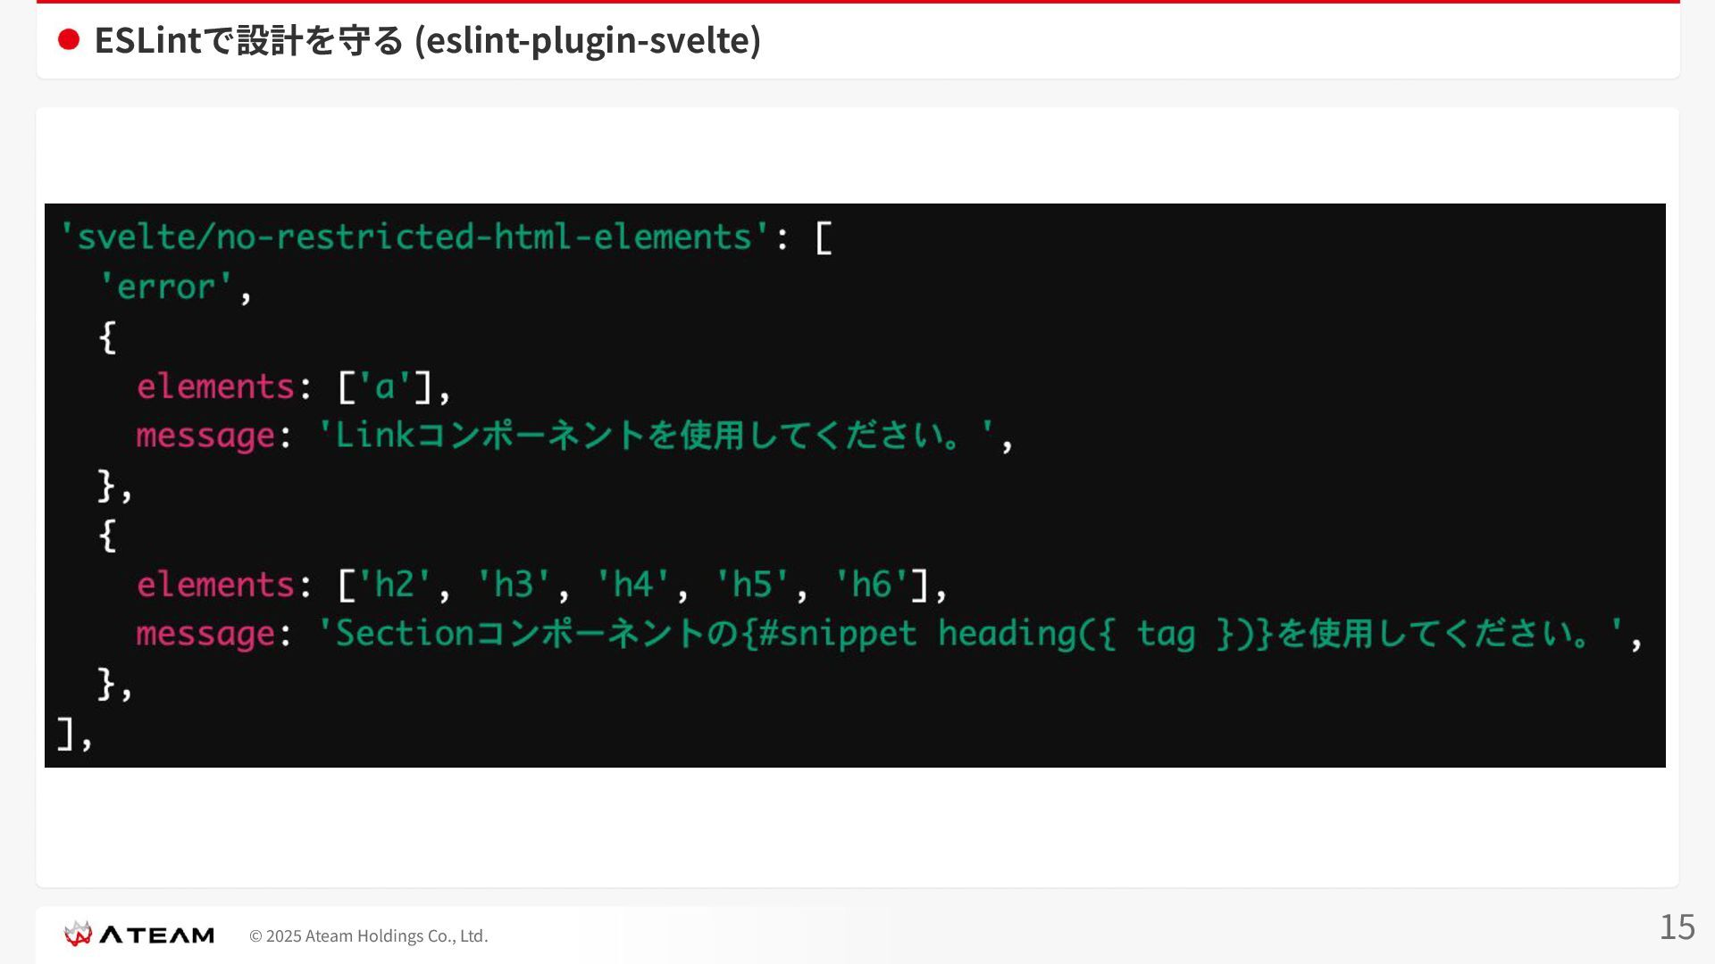Screen dimensions: 1715x964
Task: Click the 'error' severity string
Action: pyautogui.click(x=166, y=287)
